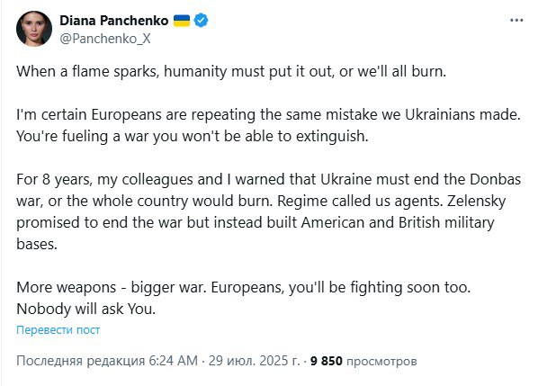Click the line 'promised to end the war'
This screenshot has width=538, height=386.
(256, 222)
